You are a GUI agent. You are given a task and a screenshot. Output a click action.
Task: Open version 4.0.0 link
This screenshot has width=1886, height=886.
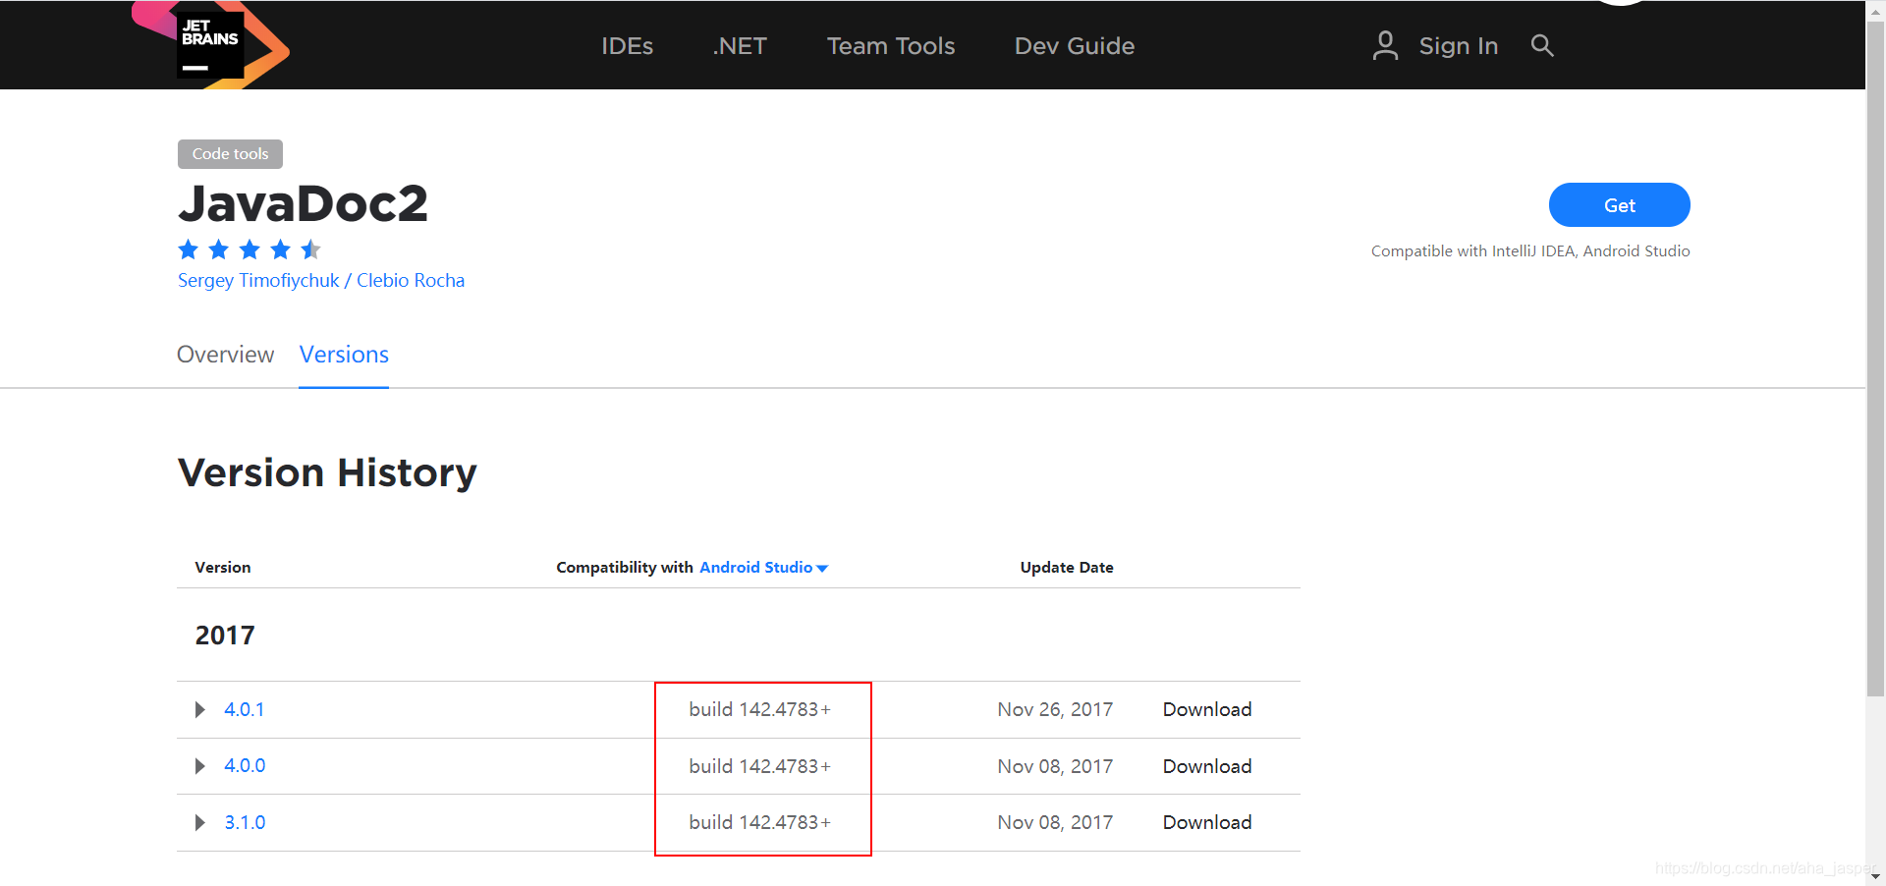245,766
